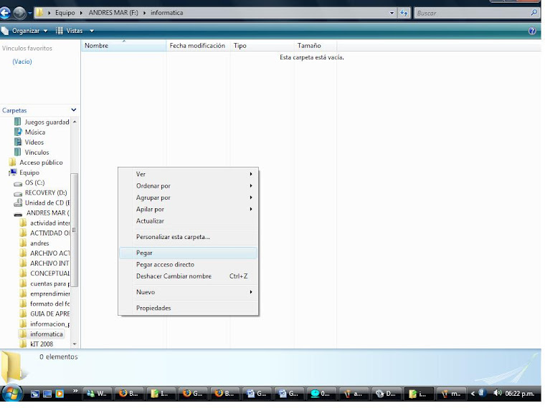Select the Unidad de CD drive

[x=42, y=203]
